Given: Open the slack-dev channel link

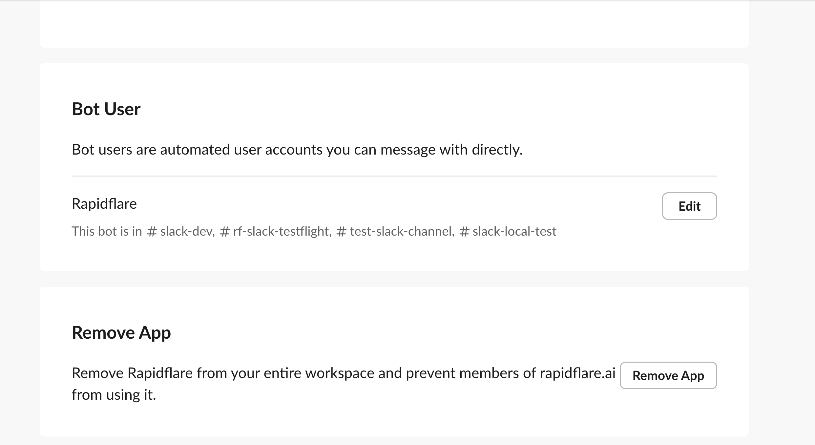Looking at the screenshot, I should coord(185,231).
